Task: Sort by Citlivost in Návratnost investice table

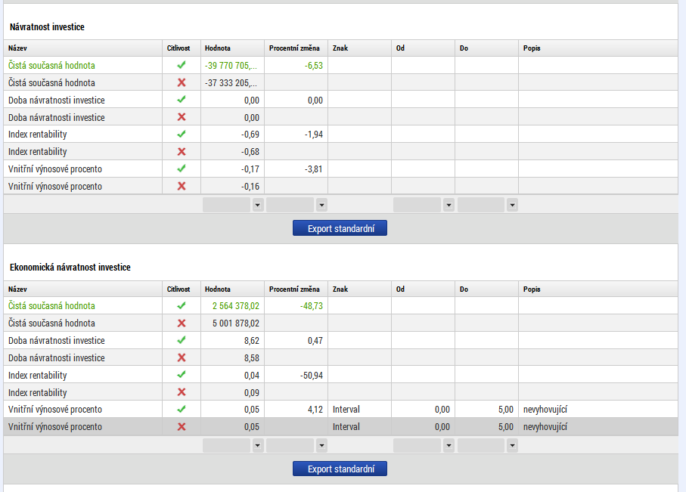Action: point(178,48)
